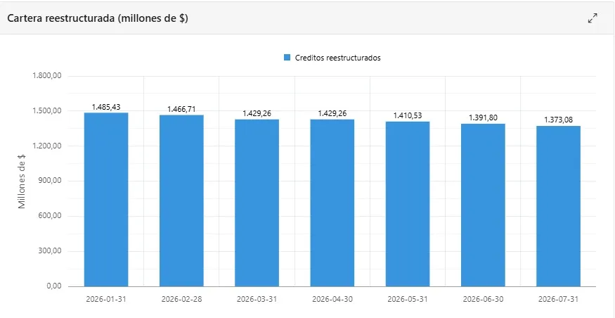Click the 1.500,00 y-axis value
615x318 pixels.
tap(48, 111)
